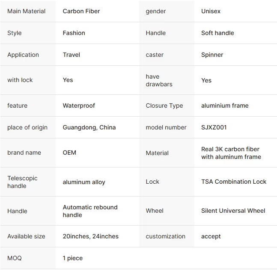Select the "Automatic rebound handle" cell
Image resolution: width=277 pixels, height=270 pixels.
[x=90, y=211]
